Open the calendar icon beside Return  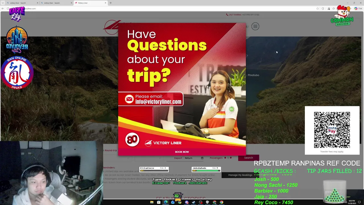pyautogui.click(x=202, y=158)
